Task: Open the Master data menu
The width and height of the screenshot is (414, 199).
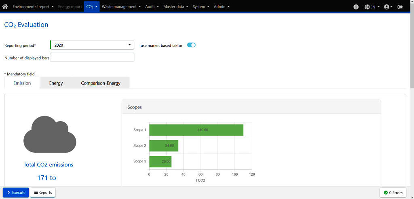Action: (175, 7)
